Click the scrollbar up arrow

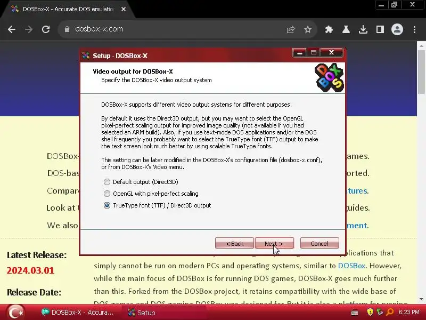click(422, 46)
